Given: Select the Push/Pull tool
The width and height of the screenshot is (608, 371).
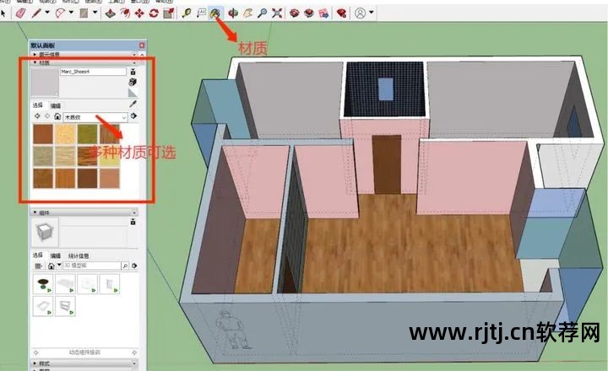Looking at the screenshot, I should coord(110,13).
